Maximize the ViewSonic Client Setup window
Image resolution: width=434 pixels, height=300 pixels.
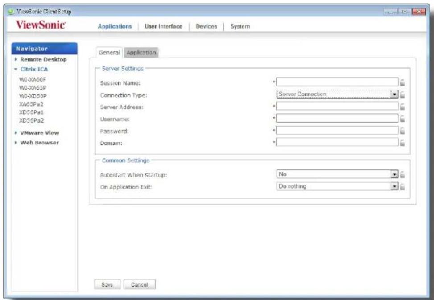pos(405,12)
